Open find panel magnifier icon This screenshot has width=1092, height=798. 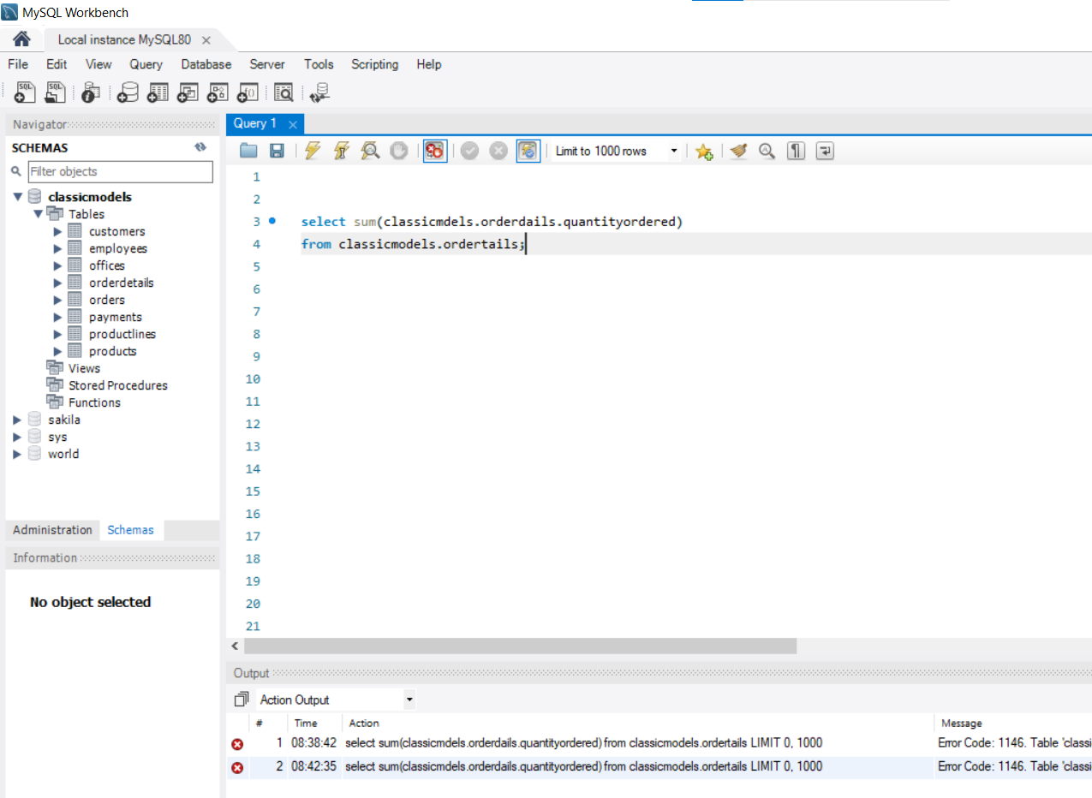(767, 151)
